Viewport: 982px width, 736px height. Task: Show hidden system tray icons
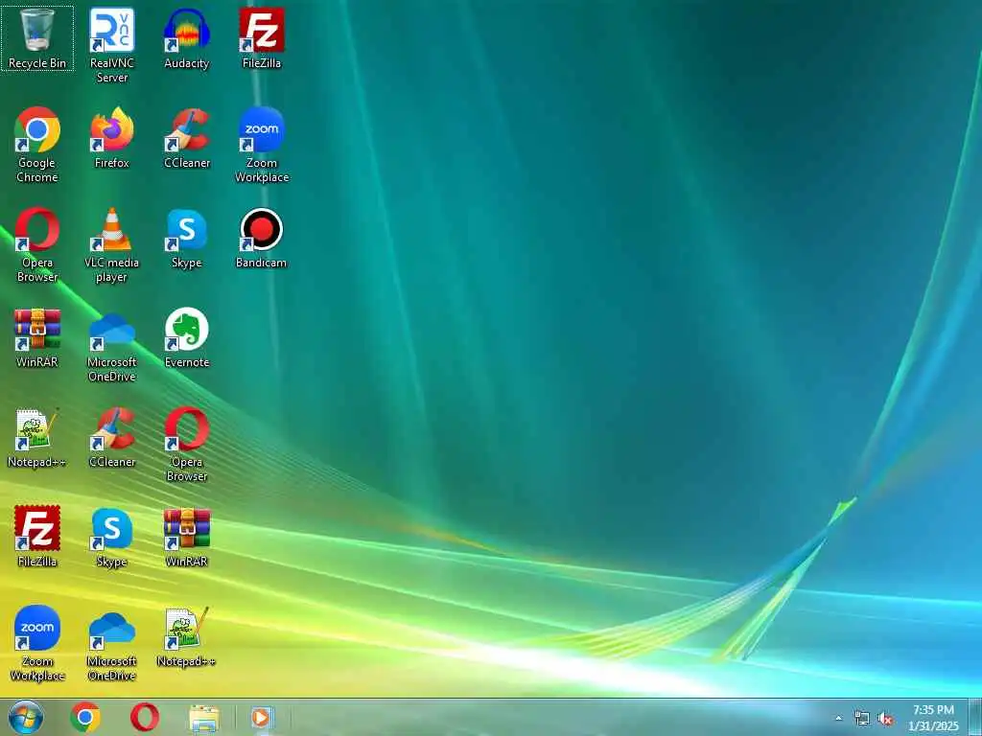pos(838,718)
